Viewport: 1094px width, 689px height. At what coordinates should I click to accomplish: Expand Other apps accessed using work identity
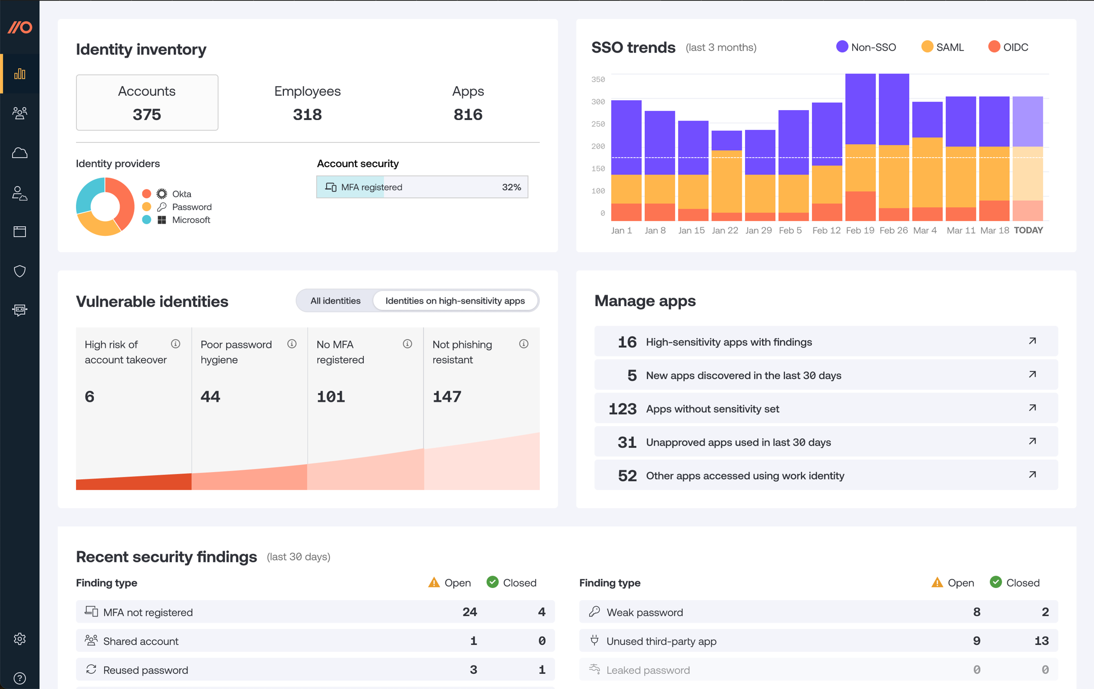pyautogui.click(x=826, y=475)
